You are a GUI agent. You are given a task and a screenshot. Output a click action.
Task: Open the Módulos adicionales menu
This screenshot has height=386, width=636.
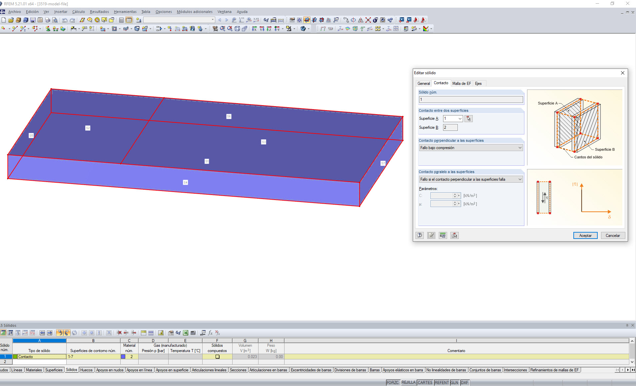[x=195, y=12]
